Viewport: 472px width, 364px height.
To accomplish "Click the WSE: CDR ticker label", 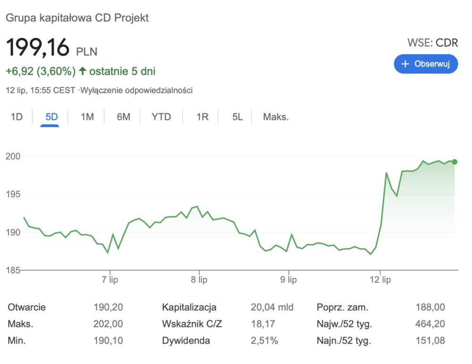I will tap(432, 43).
